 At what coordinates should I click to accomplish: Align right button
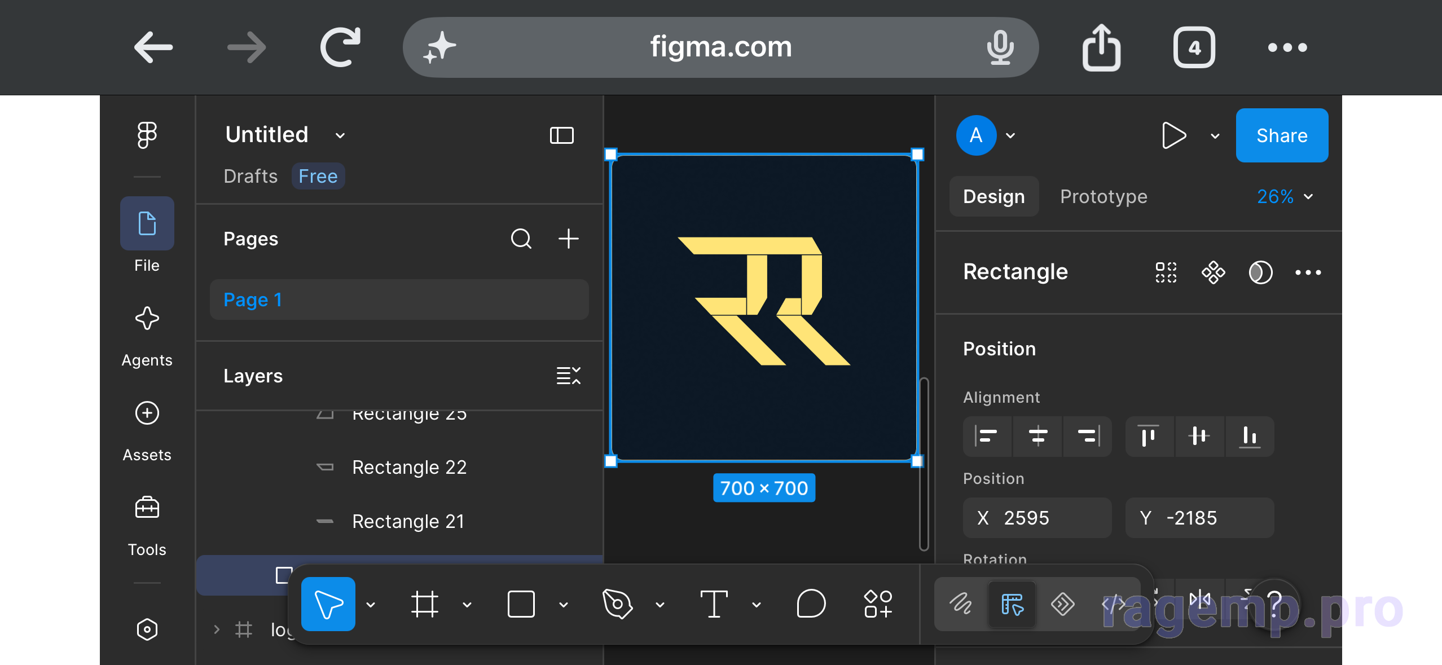coord(1088,436)
